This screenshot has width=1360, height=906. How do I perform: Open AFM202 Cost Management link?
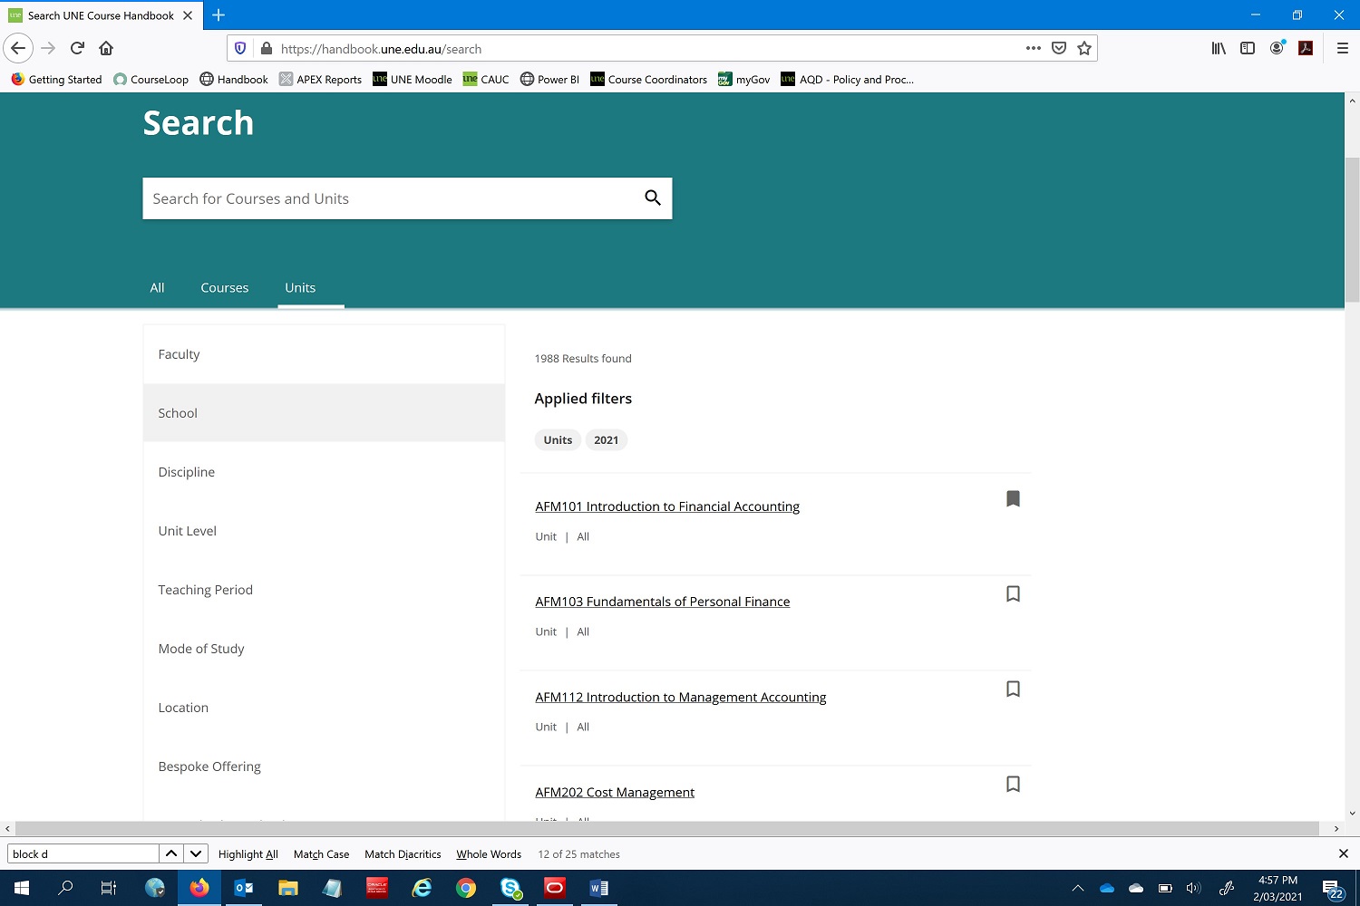[x=615, y=792]
